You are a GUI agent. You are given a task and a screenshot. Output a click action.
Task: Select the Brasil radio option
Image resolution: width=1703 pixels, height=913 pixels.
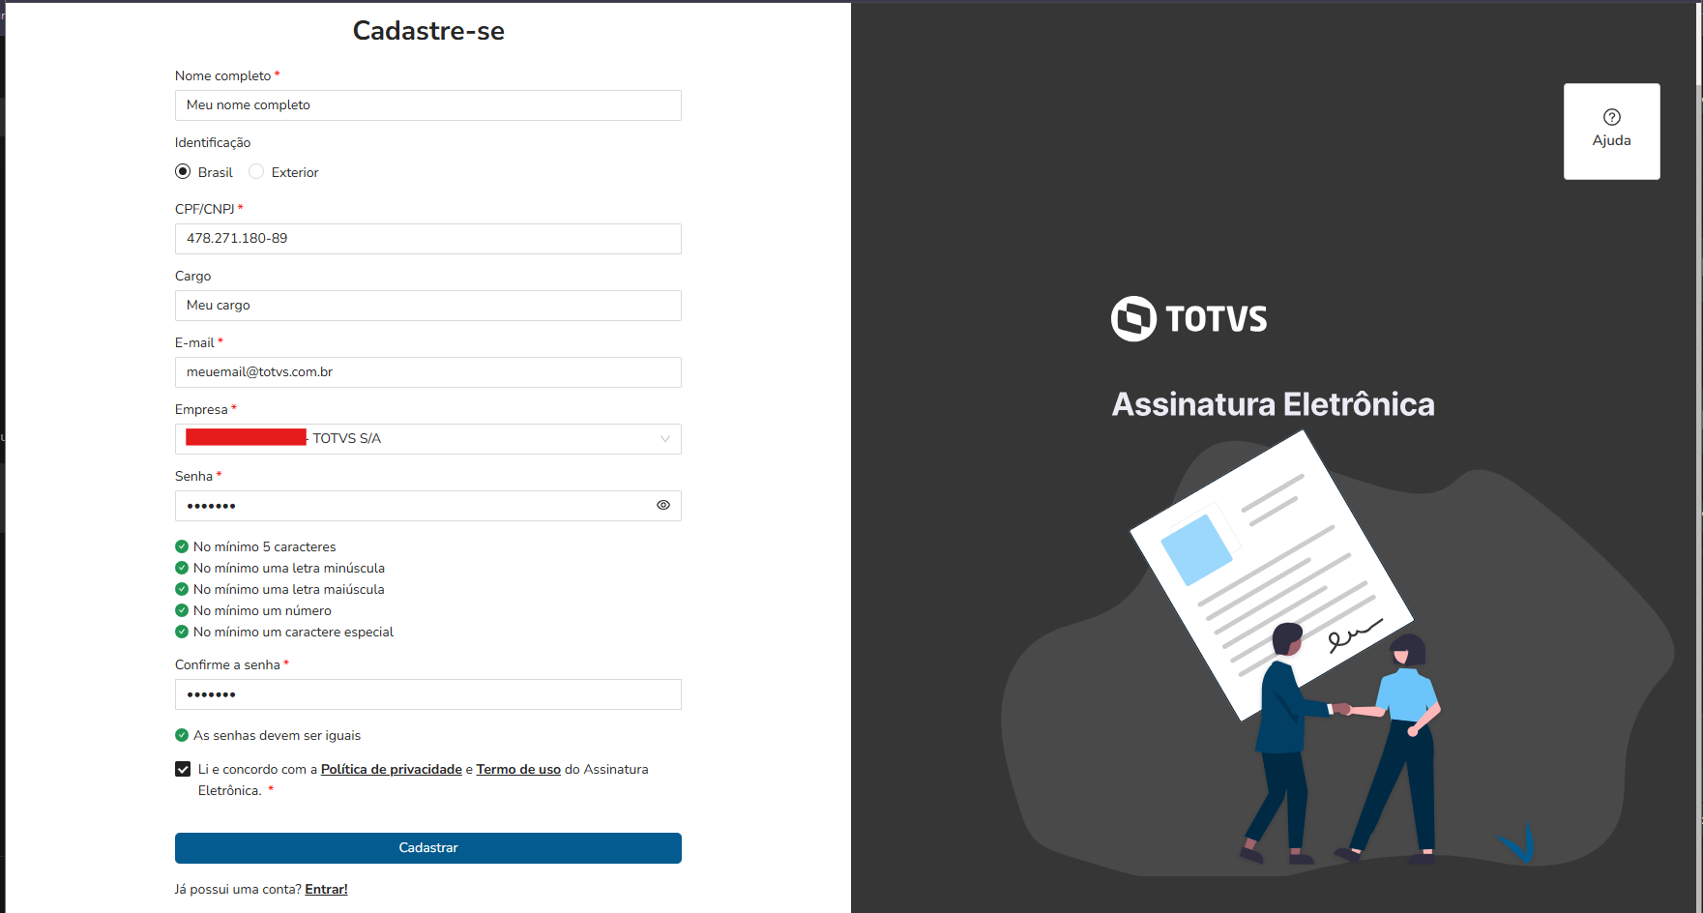tap(183, 171)
